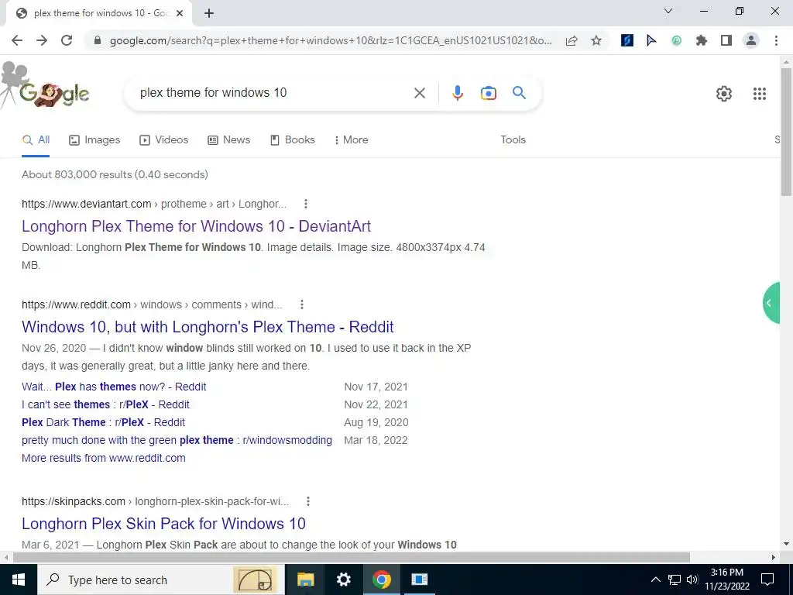Switch to the Books tab

pos(293,140)
